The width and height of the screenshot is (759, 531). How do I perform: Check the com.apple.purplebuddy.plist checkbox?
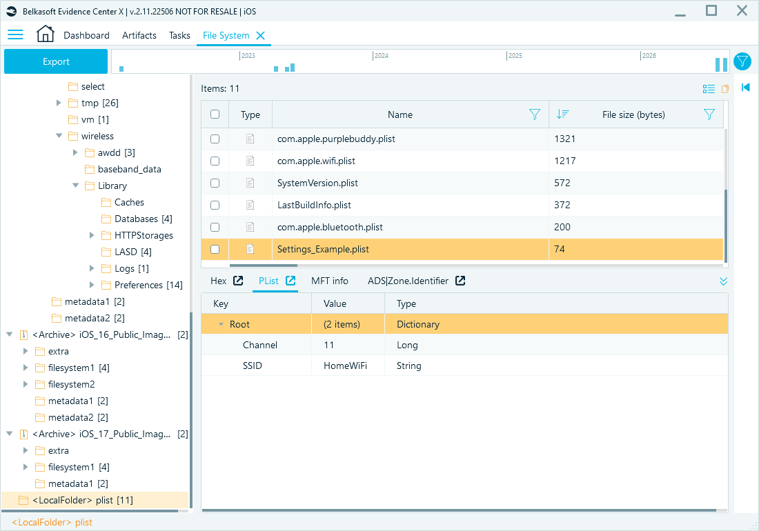pos(215,139)
